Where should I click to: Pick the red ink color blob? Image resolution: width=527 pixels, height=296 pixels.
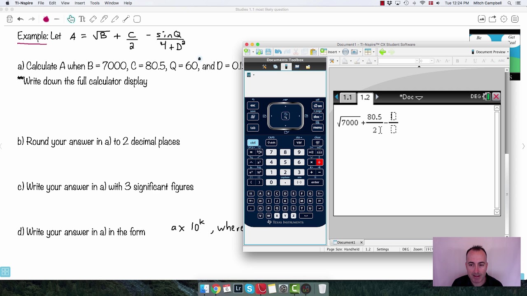46,19
